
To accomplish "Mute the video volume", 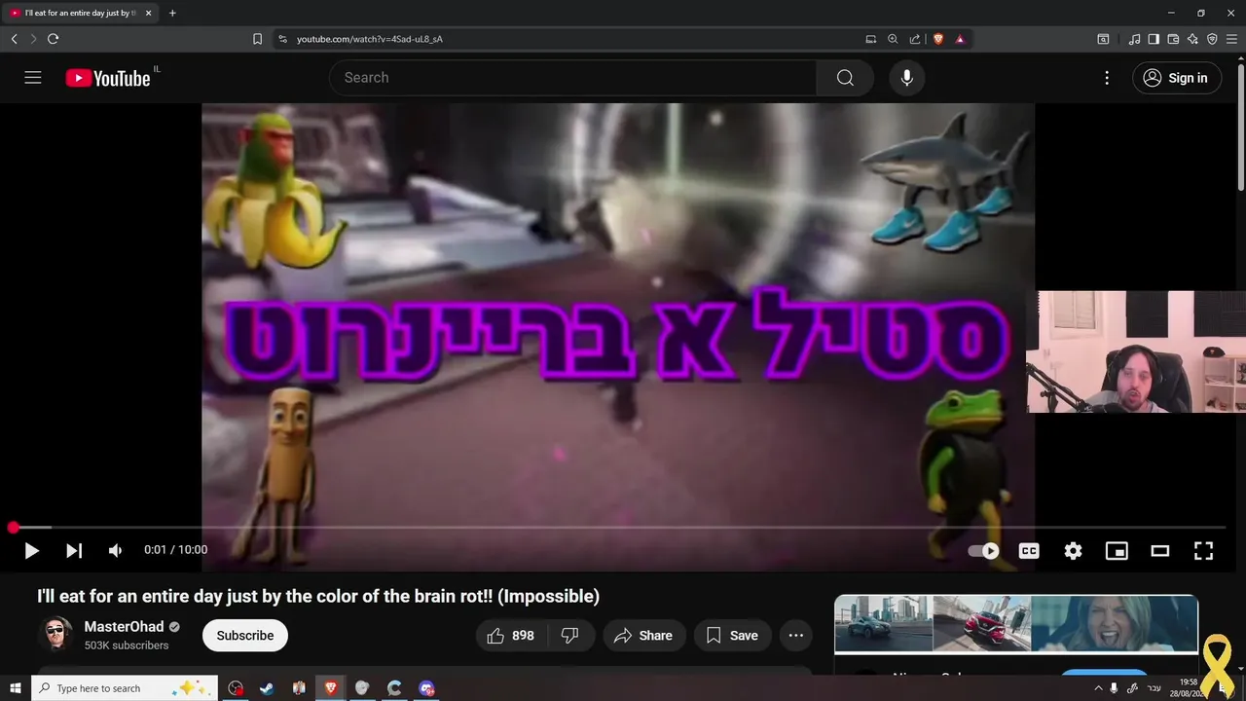I will [116, 550].
